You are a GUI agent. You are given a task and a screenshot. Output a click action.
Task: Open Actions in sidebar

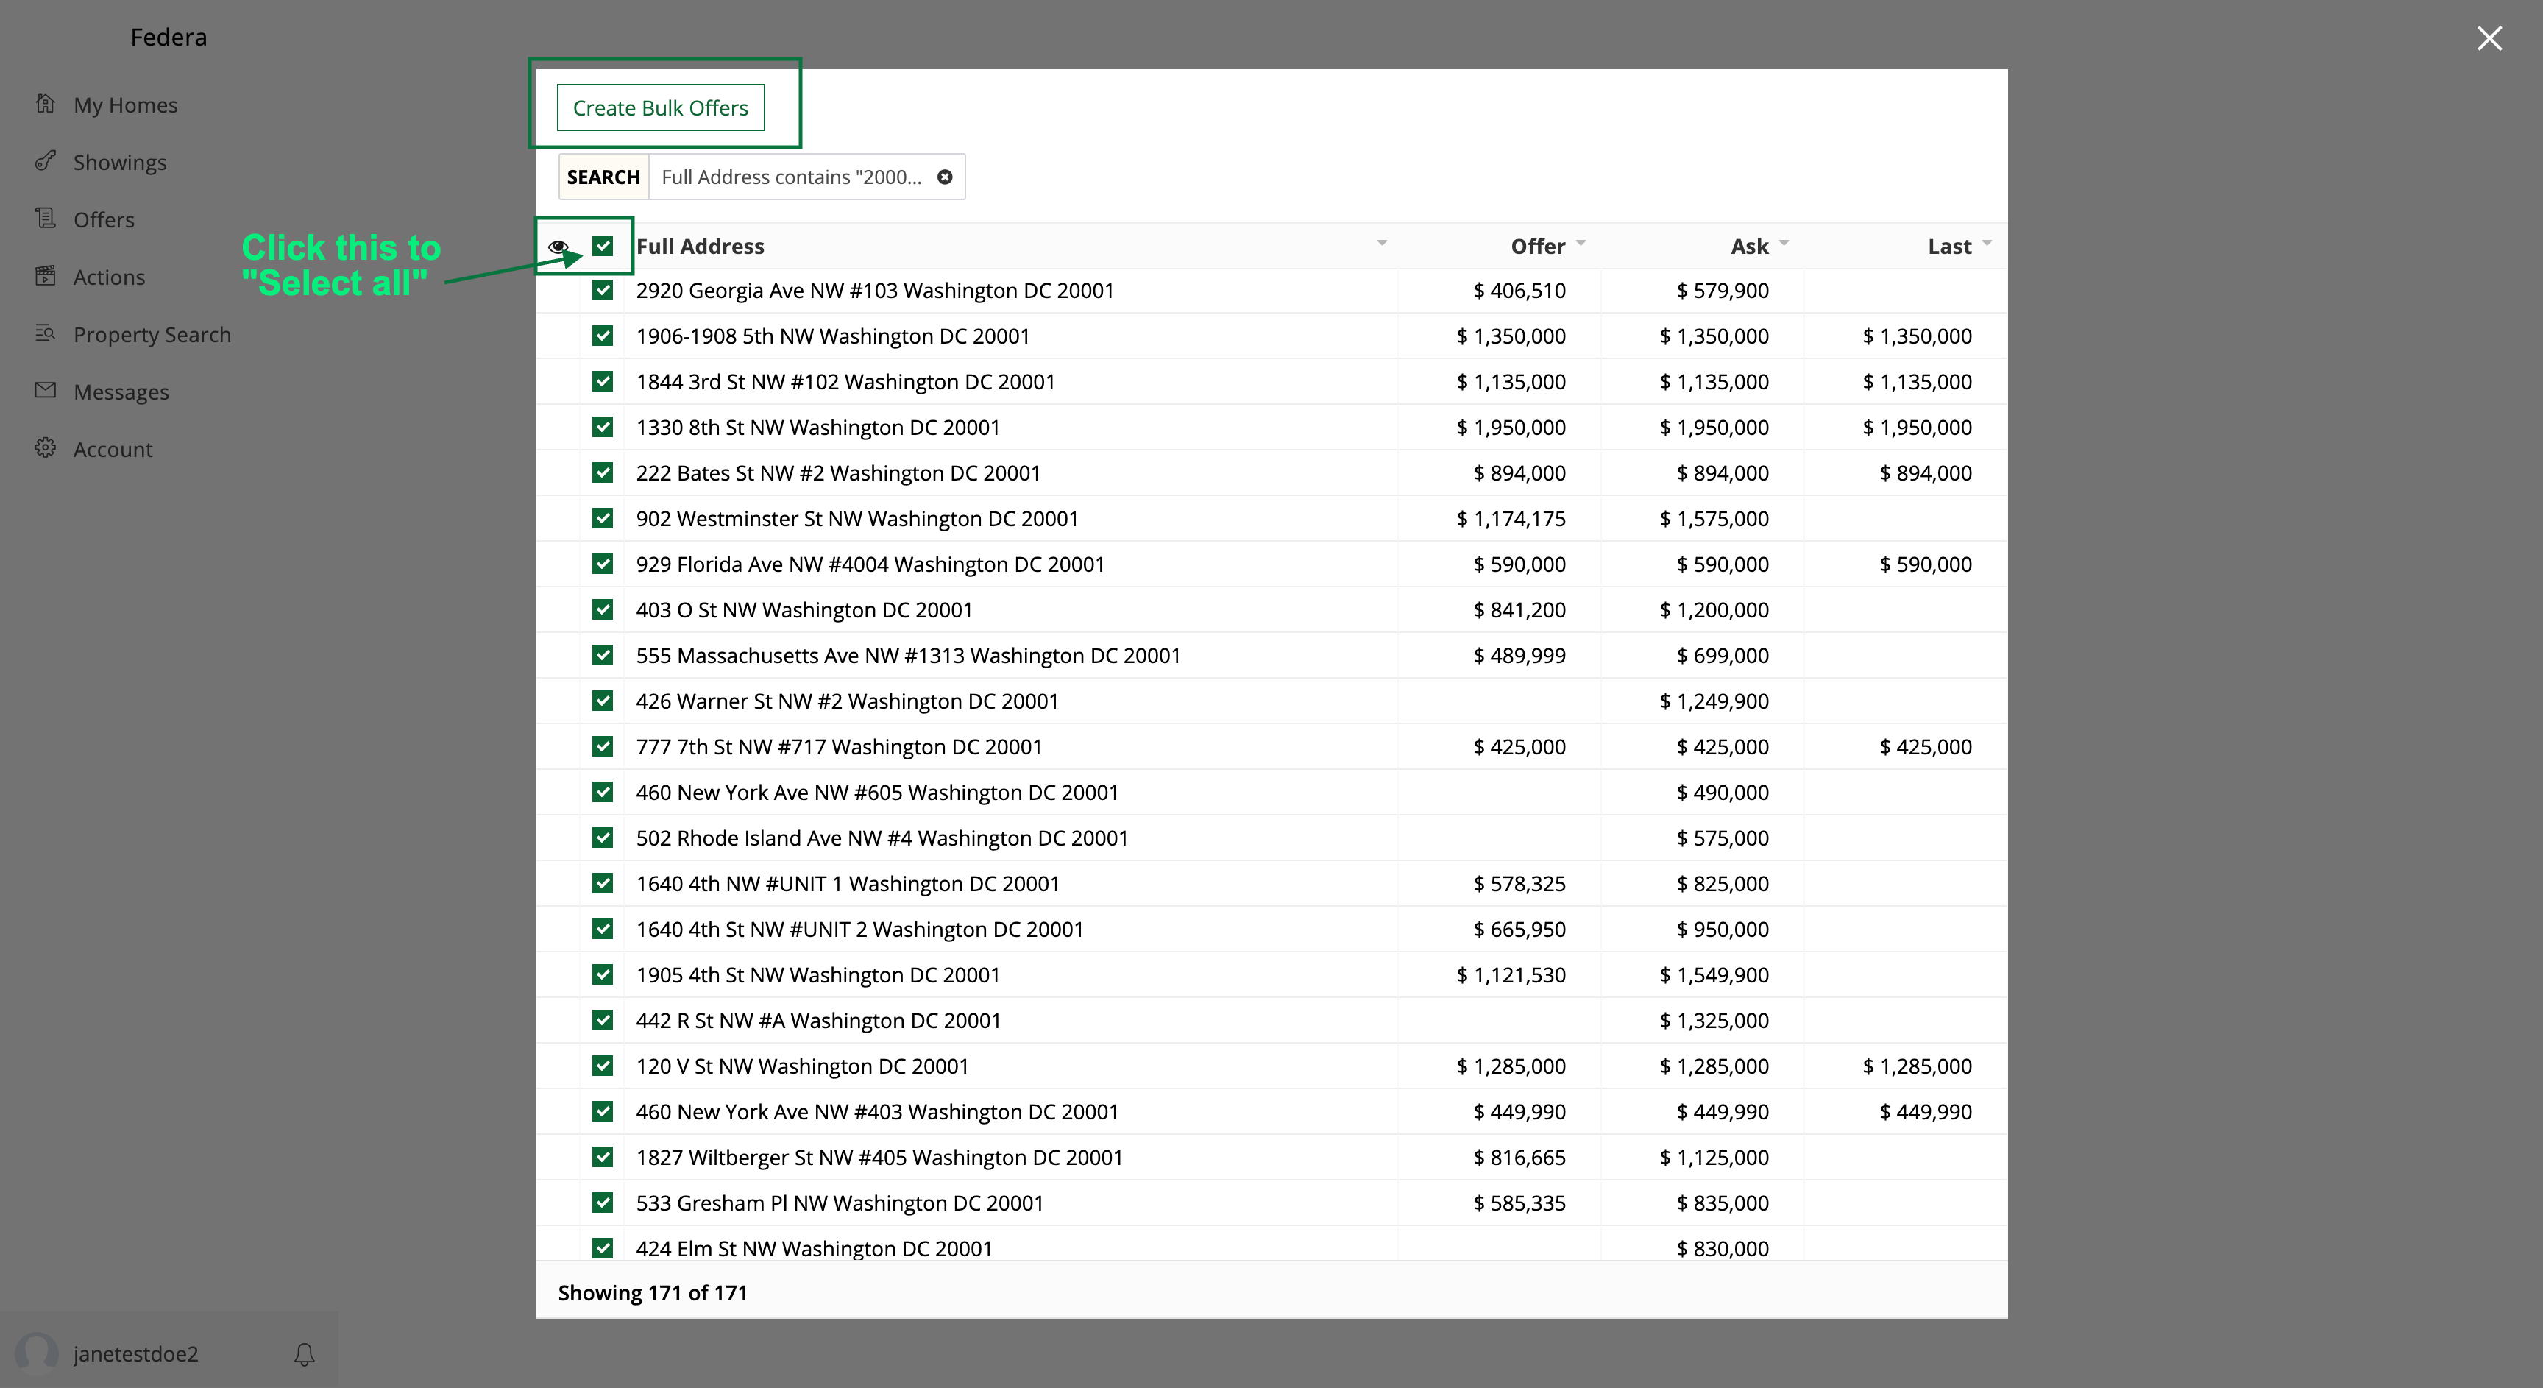(109, 277)
